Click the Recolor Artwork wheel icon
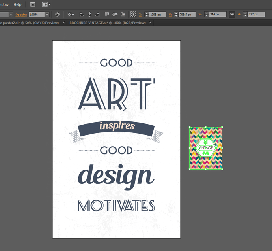The width and height of the screenshot is (272, 251). click(58, 14)
